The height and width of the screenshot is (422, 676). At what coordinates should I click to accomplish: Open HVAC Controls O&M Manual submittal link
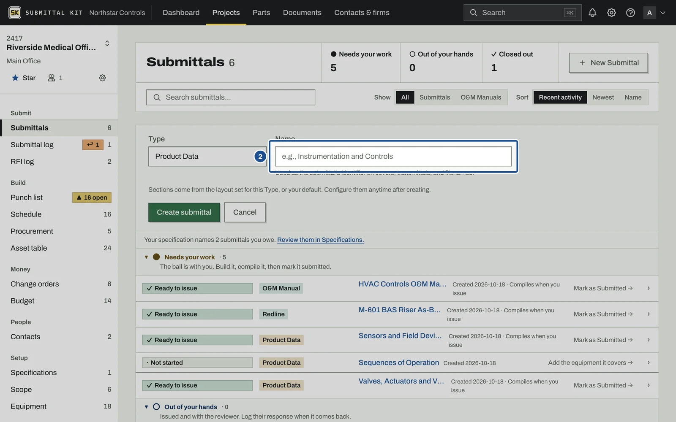(402, 284)
